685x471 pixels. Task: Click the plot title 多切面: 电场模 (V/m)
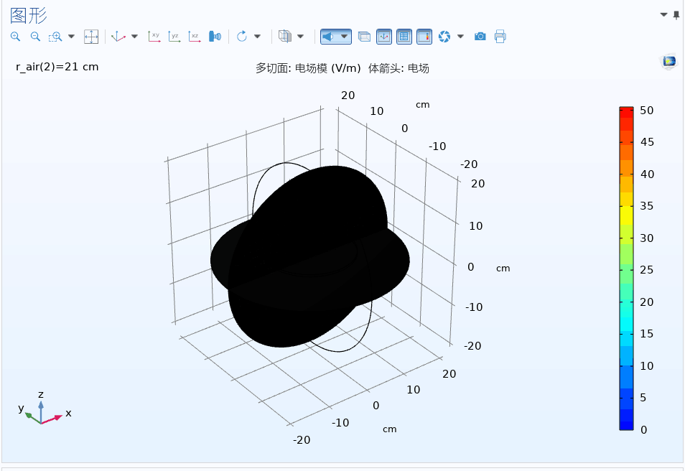(x=308, y=68)
